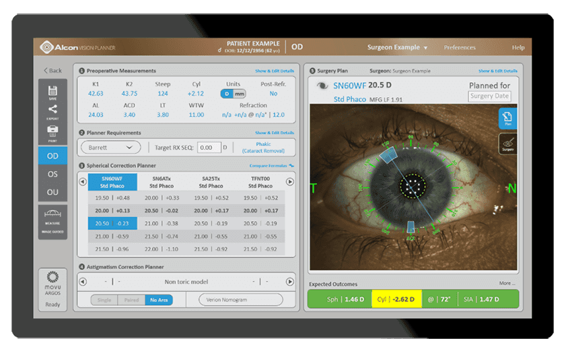Click the left arrow in the Astigmatism Correction Planner
This screenshot has height=353, width=568.
pos(83,282)
